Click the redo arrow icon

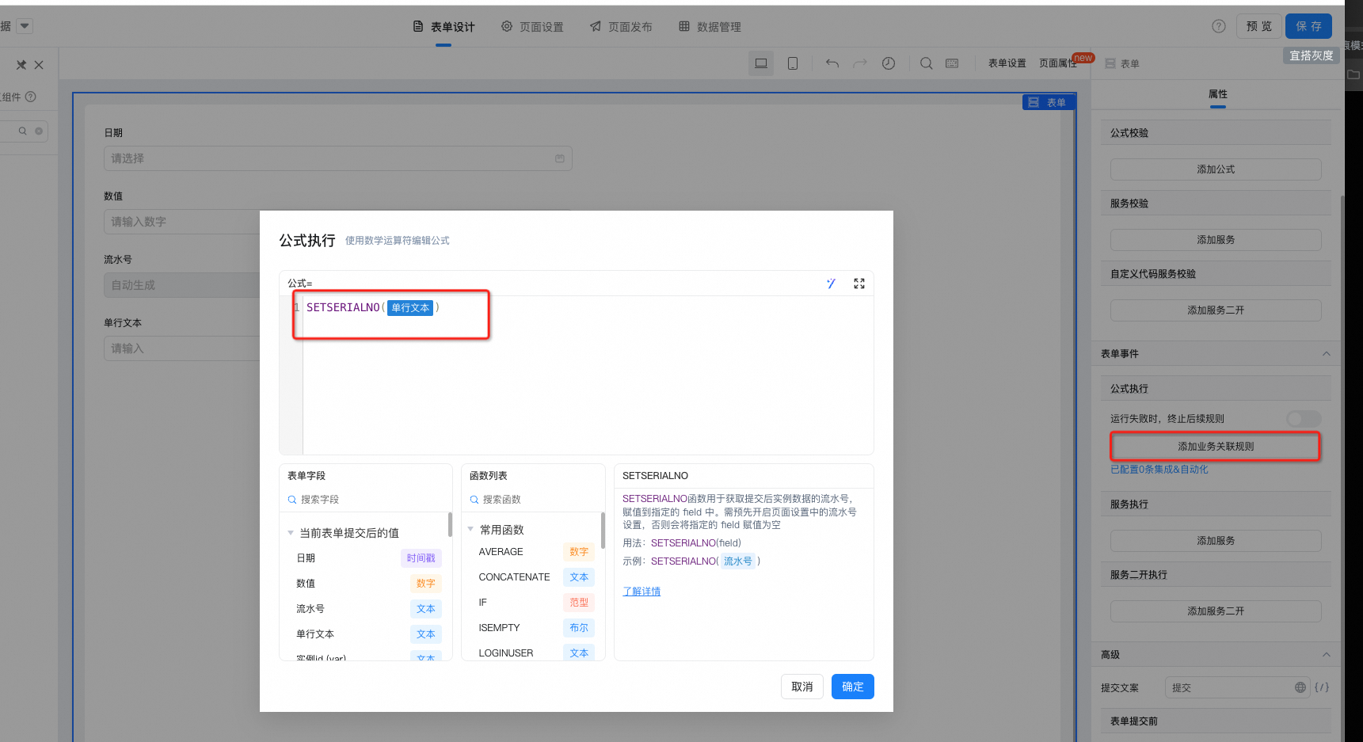(860, 63)
